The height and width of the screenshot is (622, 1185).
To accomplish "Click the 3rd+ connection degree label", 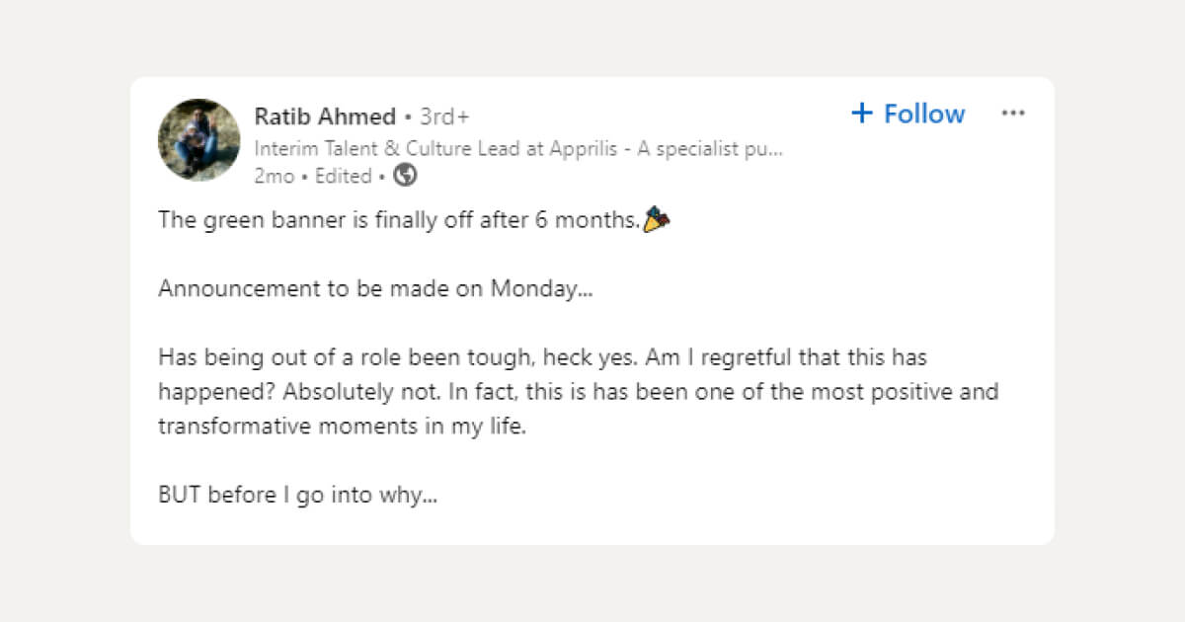I will (x=444, y=116).
